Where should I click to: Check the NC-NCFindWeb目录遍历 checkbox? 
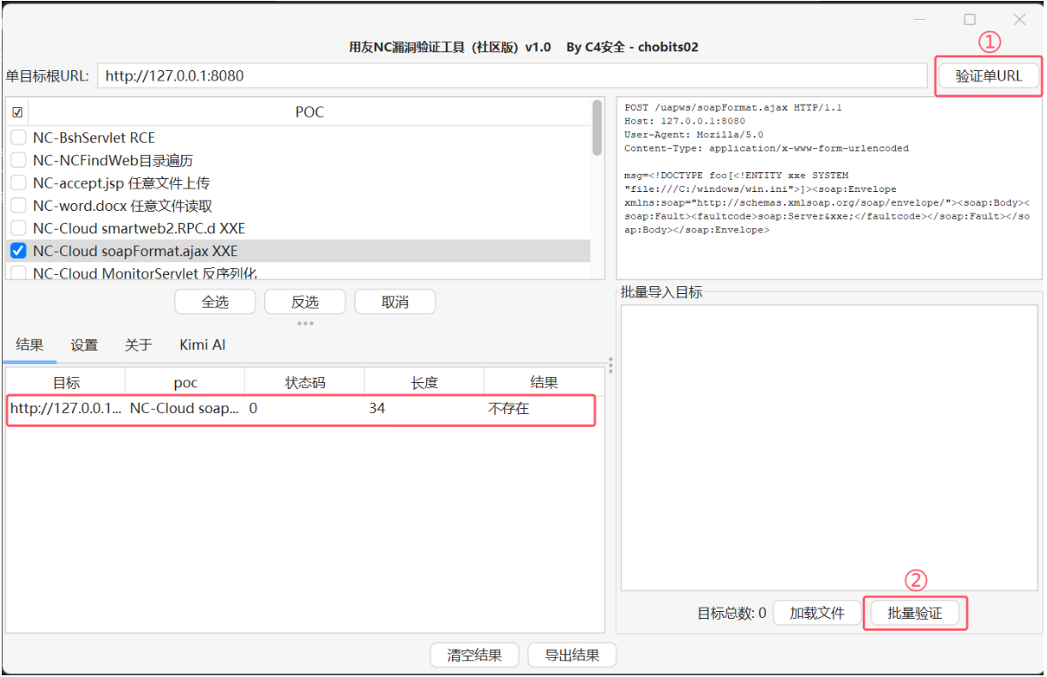[18, 160]
